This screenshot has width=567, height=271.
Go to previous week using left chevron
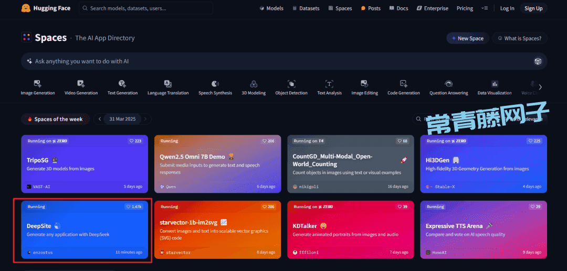[100, 119]
